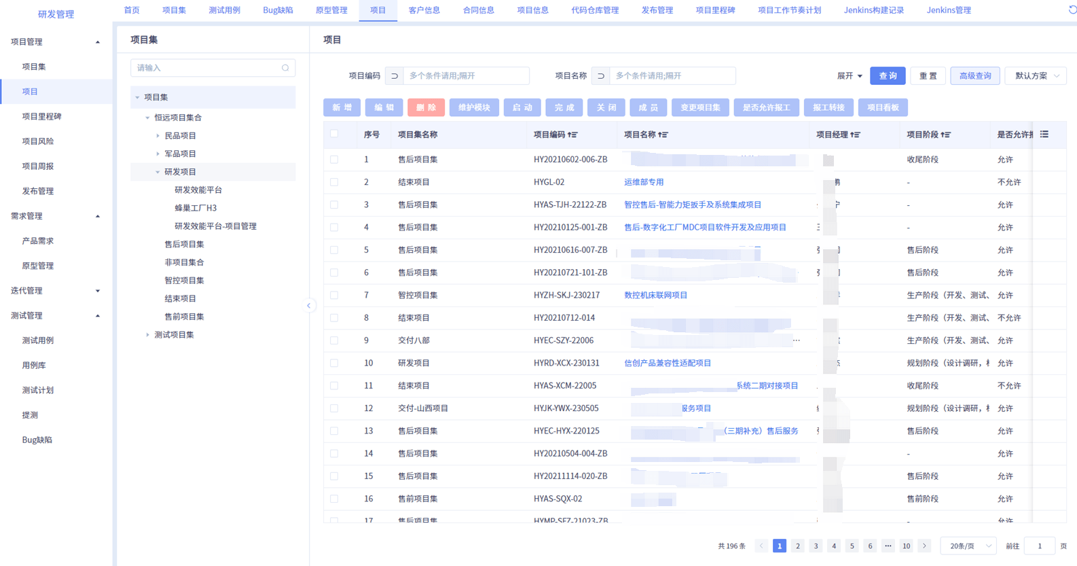Open column settings list icon in table header
This screenshot has height=566, width=1077.
(x=1044, y=135)
